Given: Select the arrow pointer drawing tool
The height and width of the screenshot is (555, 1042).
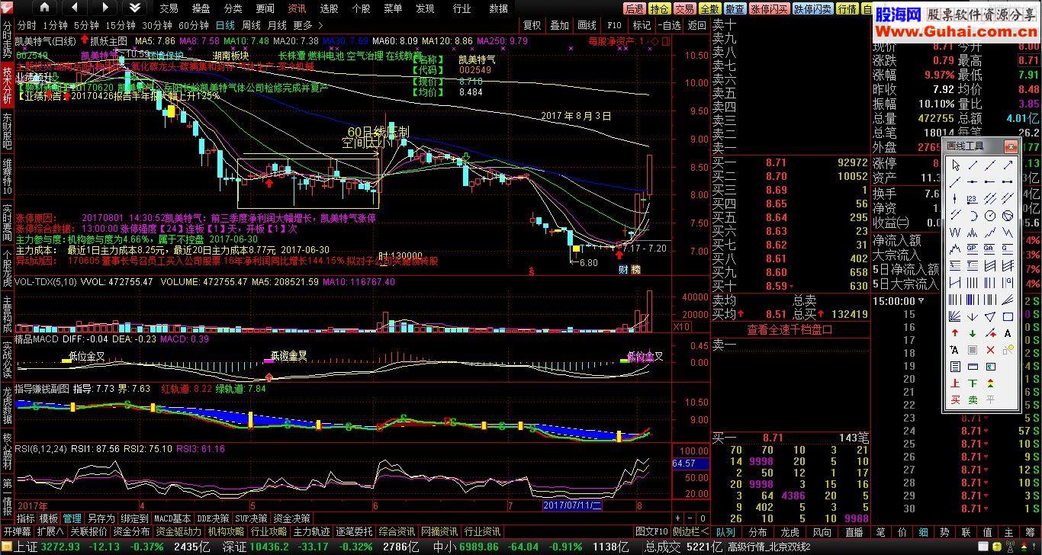Looking at the screenshot, I should pos(956,165).
